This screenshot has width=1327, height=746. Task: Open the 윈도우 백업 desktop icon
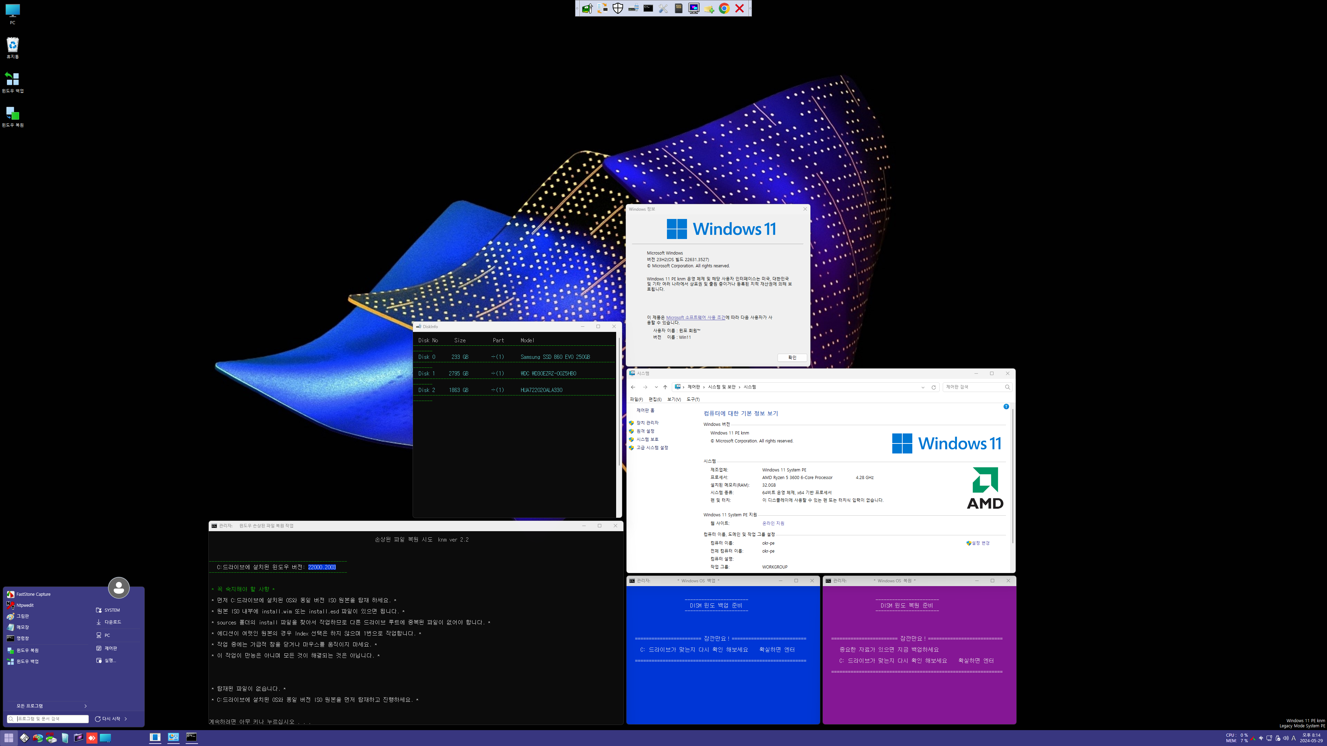tap(12, 83)
